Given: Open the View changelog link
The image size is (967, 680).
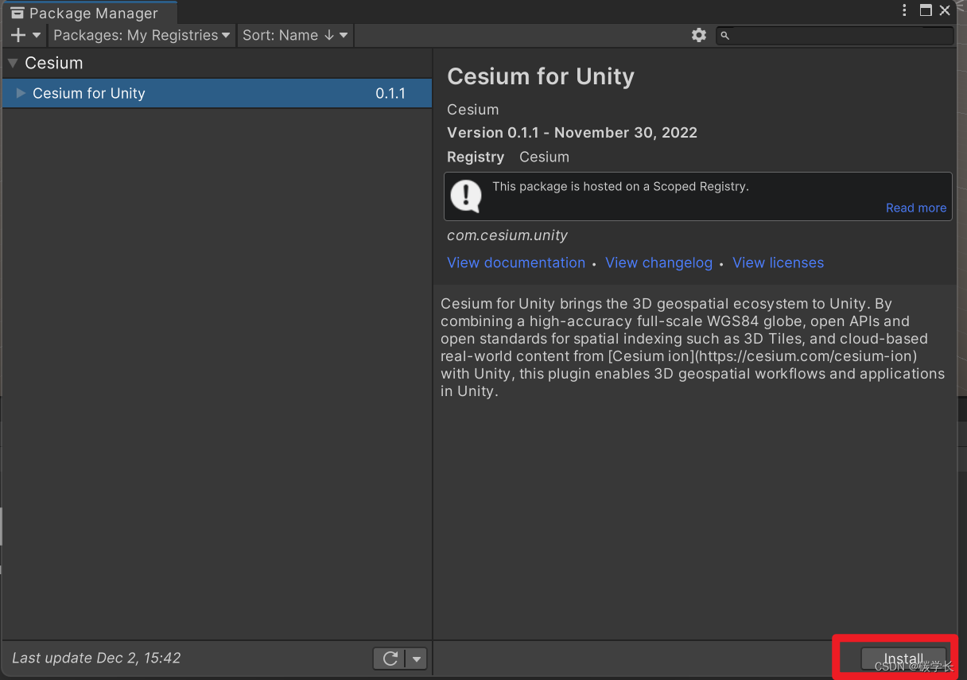Looking at the screenshot, I should tap(658, 262).
